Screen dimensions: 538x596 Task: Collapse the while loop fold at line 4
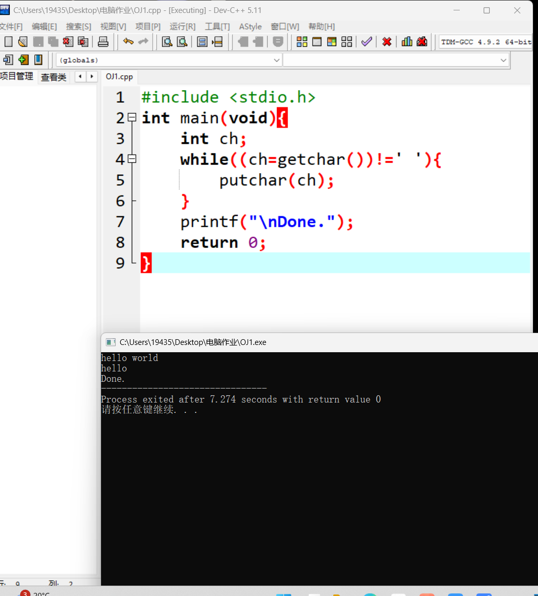132,159
